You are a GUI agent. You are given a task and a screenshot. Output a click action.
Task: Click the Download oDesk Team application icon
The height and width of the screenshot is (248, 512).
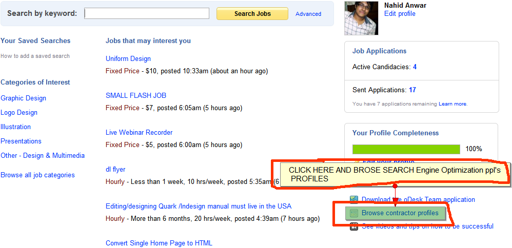click(354, 199)
